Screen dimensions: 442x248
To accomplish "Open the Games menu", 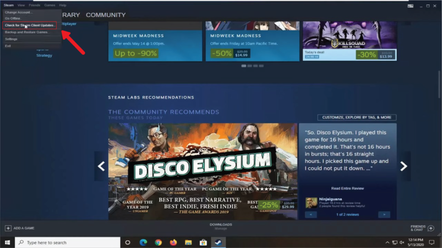I will [50, 5].
